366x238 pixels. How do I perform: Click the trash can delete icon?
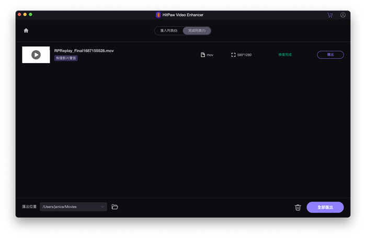[298, 207]
